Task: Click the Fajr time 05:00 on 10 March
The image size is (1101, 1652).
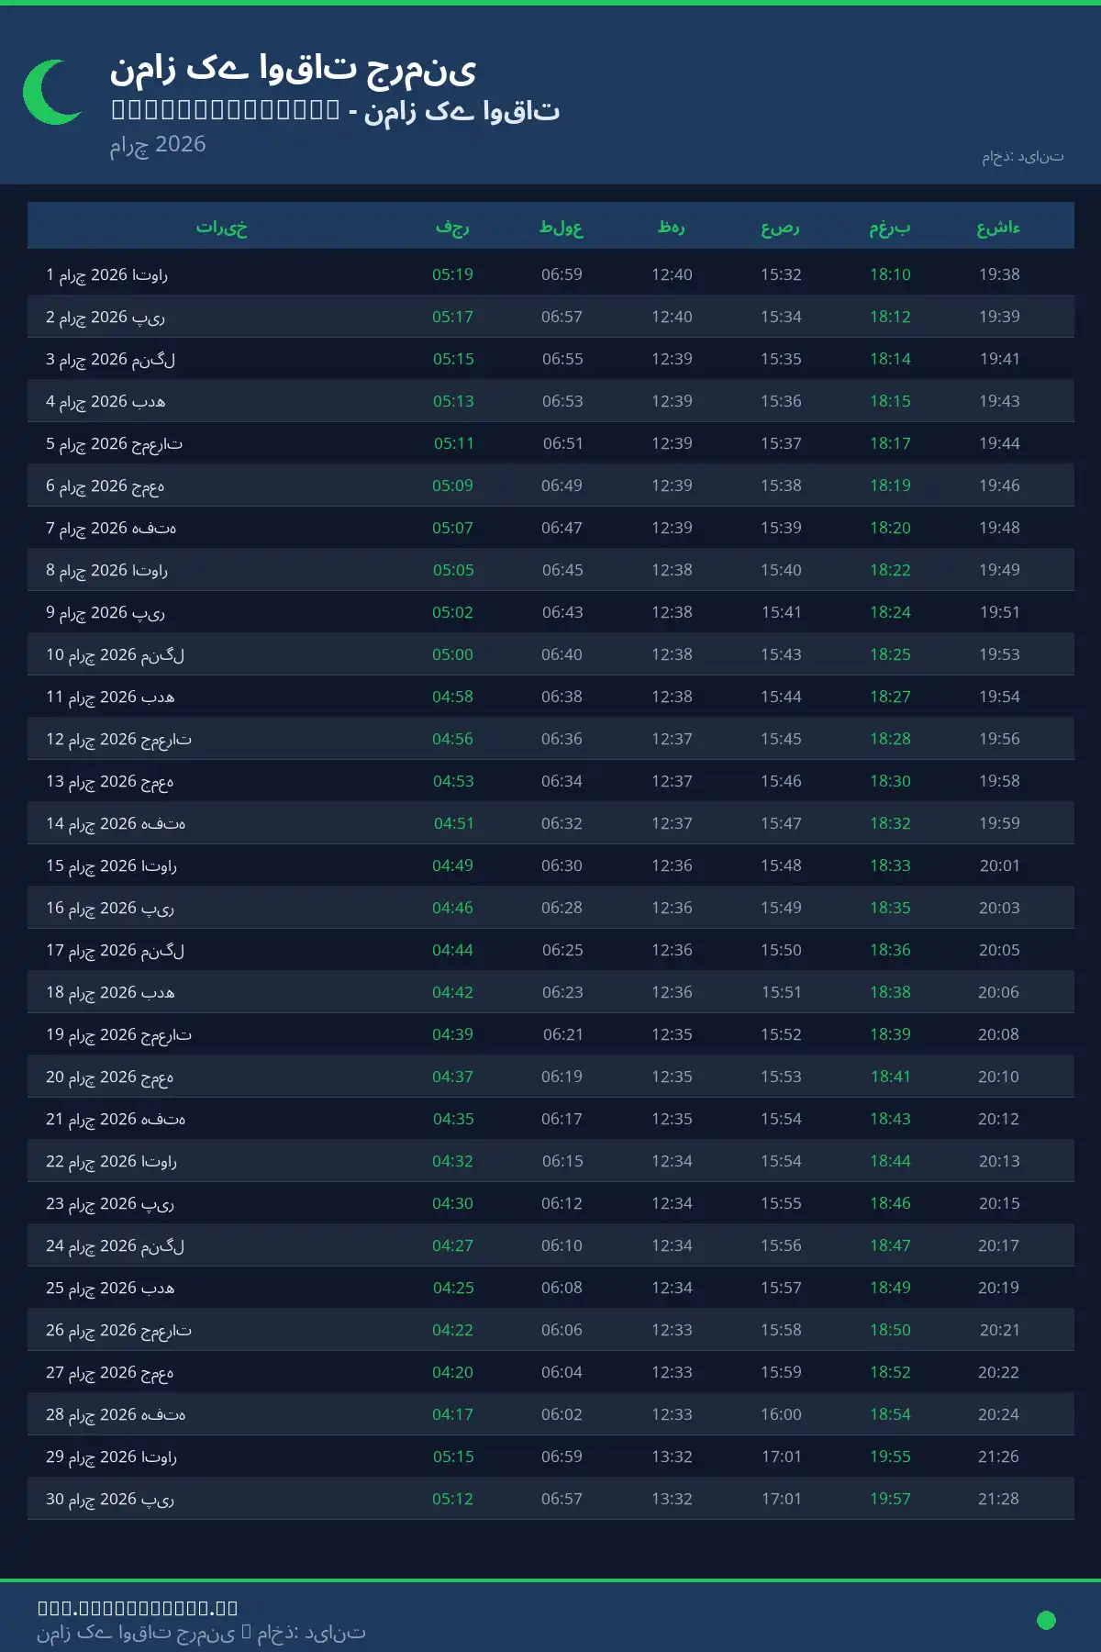Action: (x=452, y=654)
